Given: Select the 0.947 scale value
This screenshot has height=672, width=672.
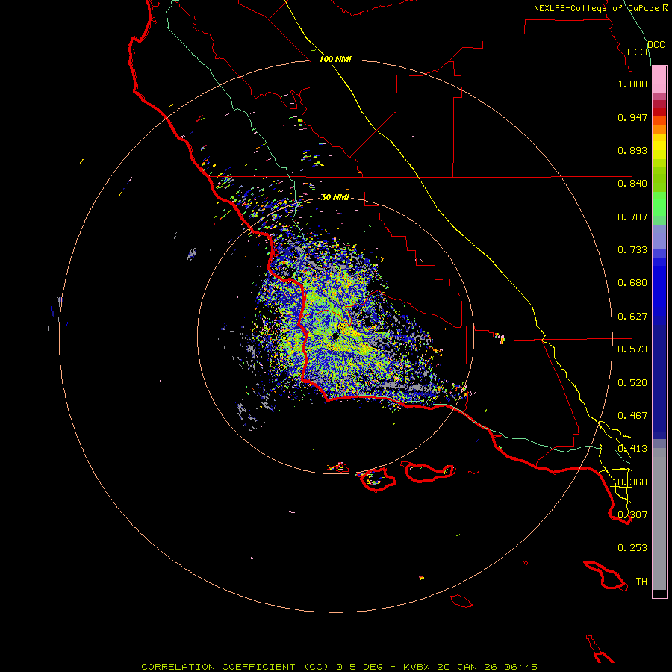Looking at the screenshot, I should [632, 117].
